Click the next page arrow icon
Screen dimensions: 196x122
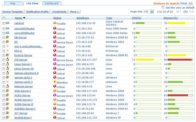(190, 12)
